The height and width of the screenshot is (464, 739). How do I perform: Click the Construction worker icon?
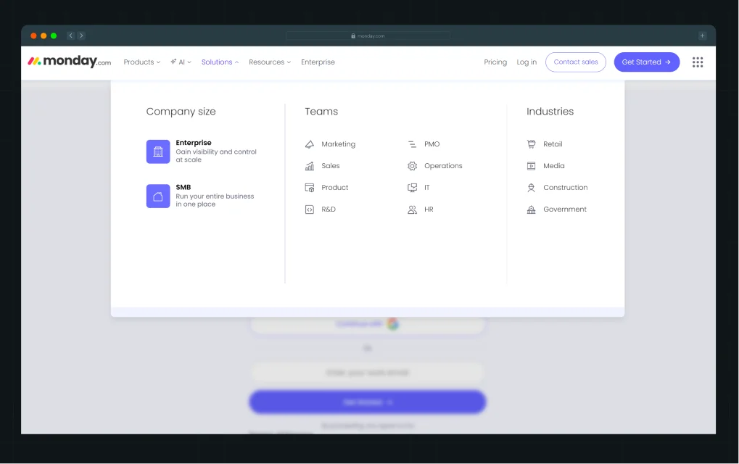(531, 188)
